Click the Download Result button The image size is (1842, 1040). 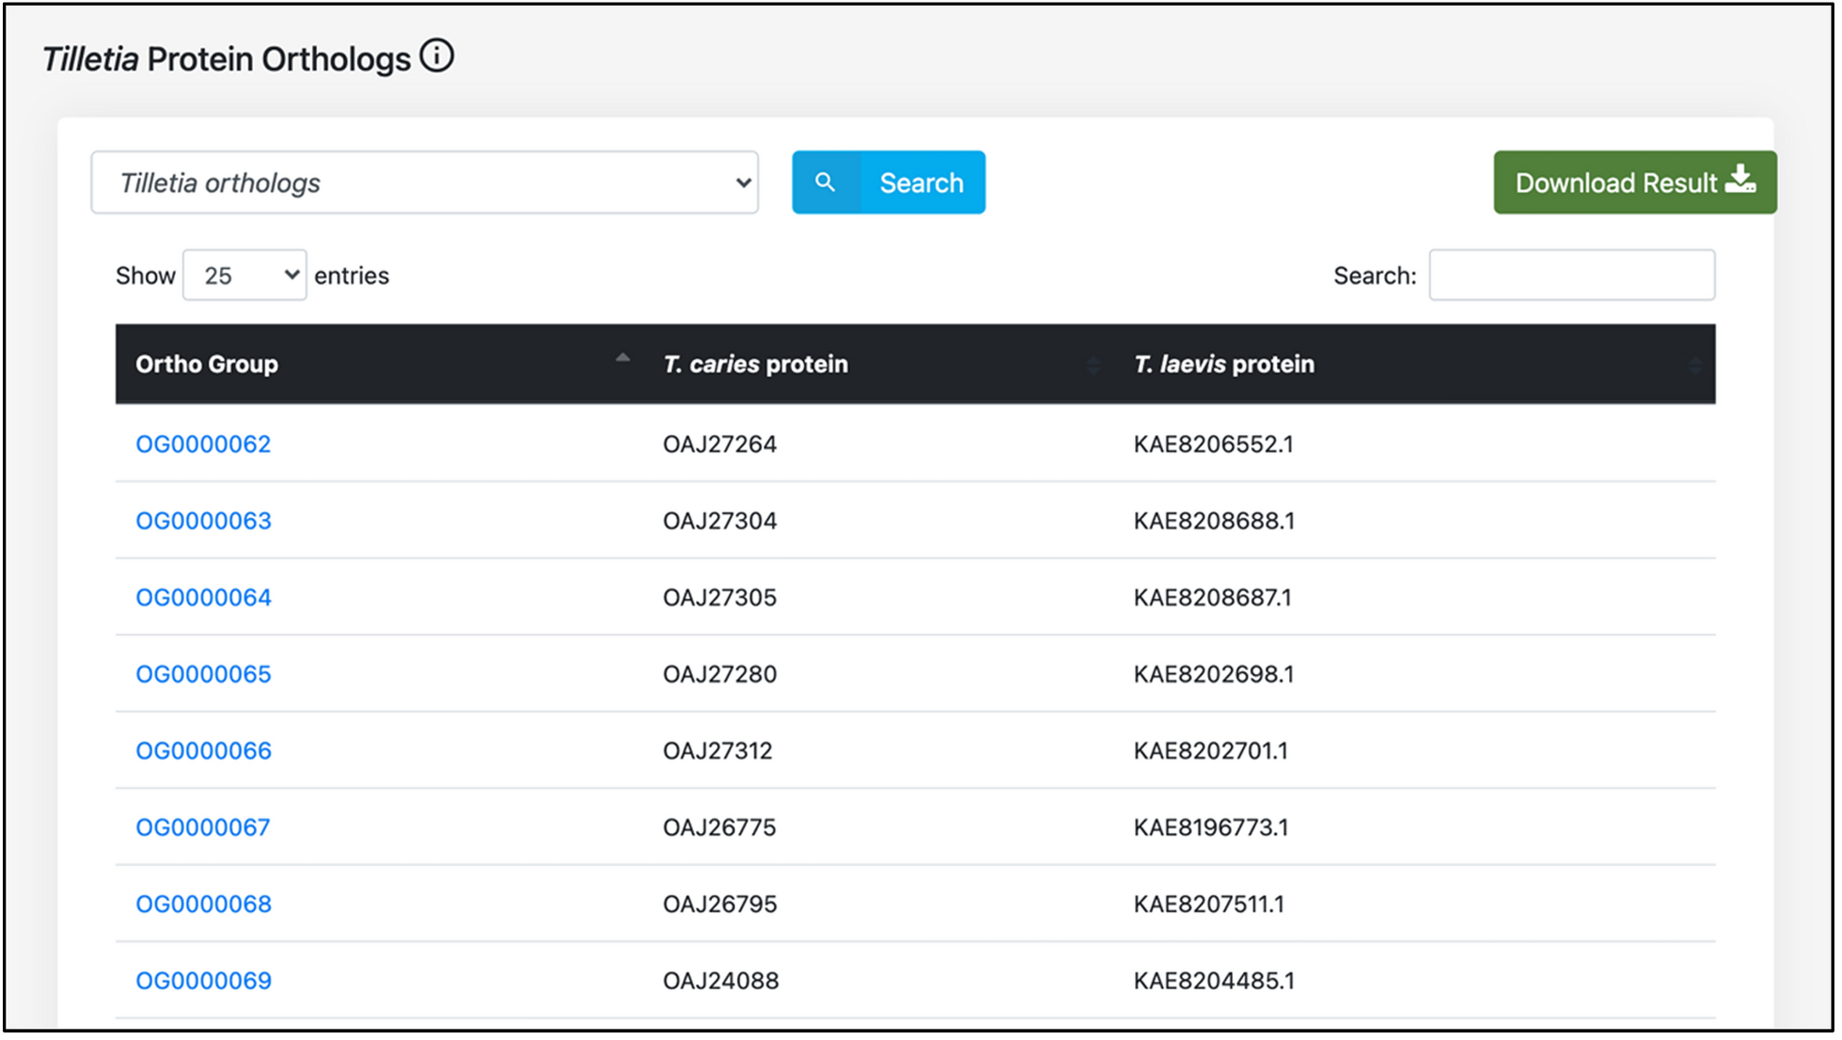[x=1635, y=182]
